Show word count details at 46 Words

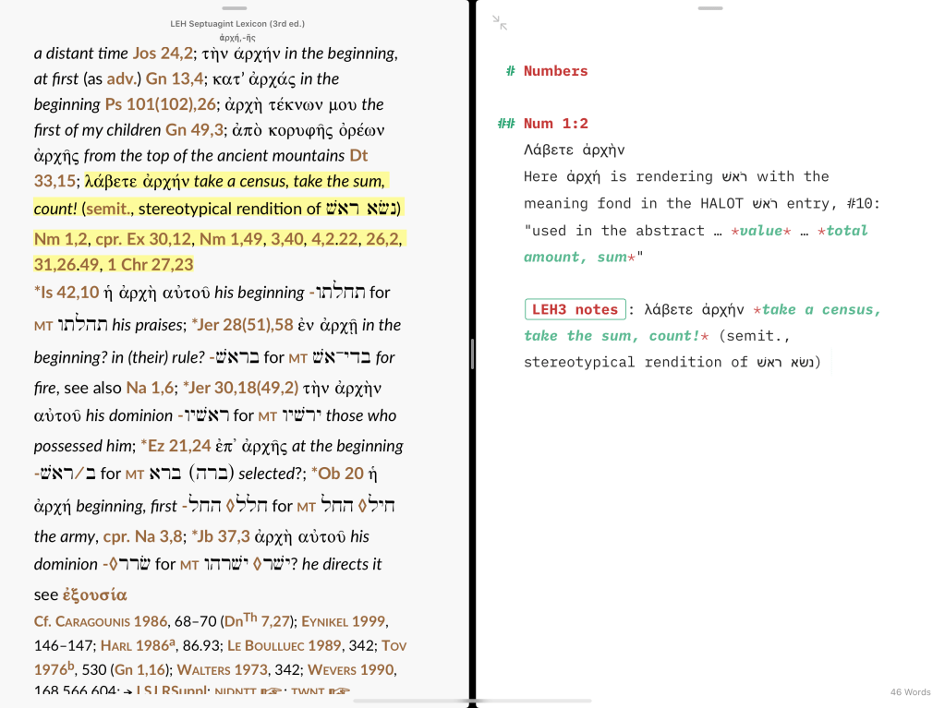click(x=910, y=691)
